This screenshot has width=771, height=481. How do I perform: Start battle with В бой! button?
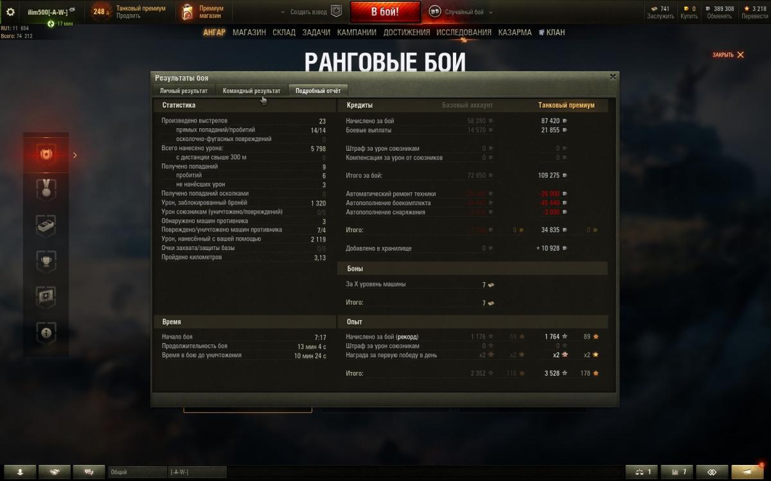[x=385, y=12]
